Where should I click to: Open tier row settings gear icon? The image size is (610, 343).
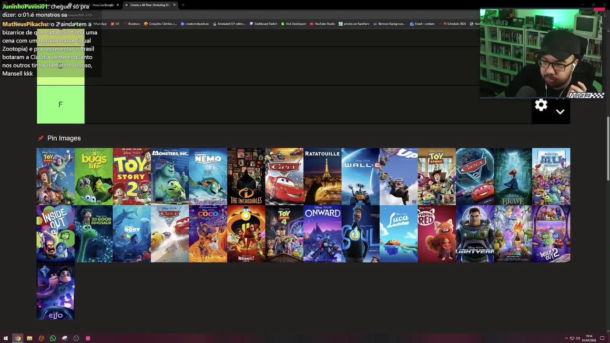click(x=541, y=105)
